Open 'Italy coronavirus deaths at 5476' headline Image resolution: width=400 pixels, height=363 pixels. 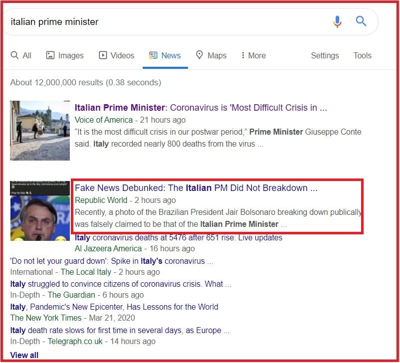click(179, 238)
